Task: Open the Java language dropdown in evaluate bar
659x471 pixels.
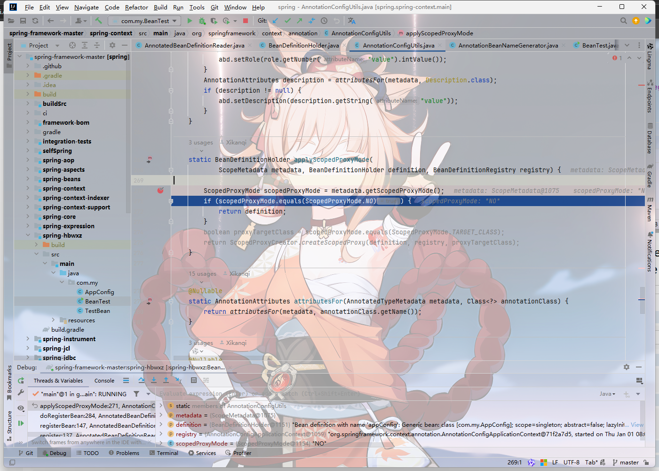Action: [607, 394]
